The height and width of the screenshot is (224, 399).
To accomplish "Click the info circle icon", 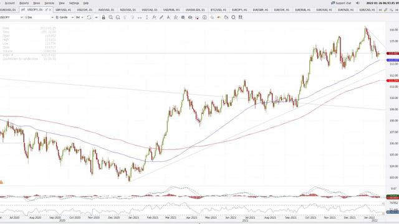I will click(x=204, y=17).
